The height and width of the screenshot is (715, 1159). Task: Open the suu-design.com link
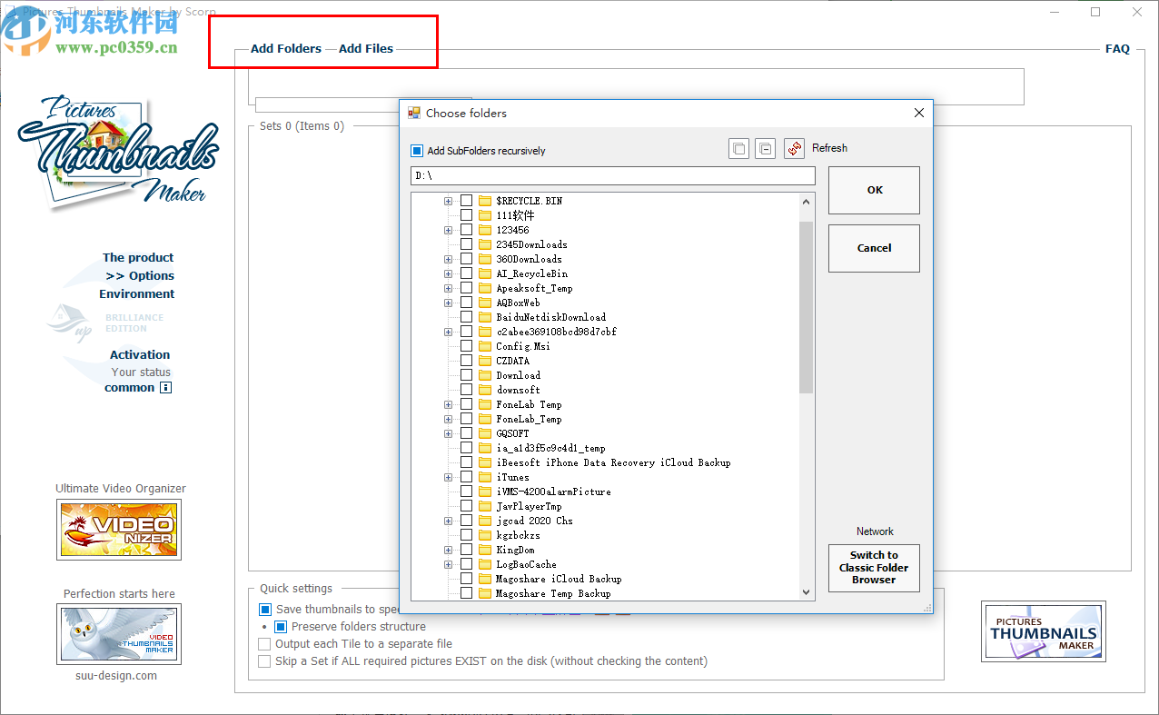coord(116,676)
